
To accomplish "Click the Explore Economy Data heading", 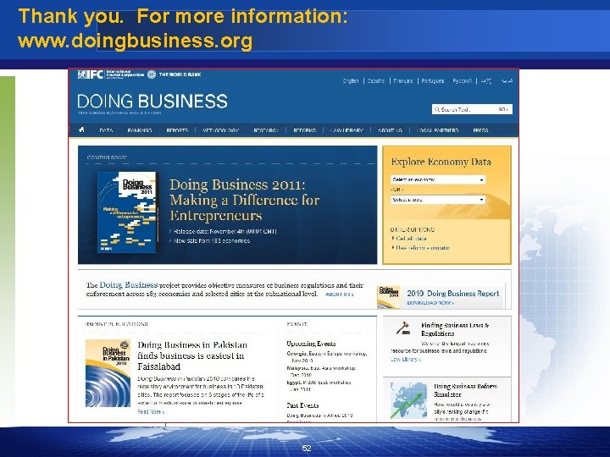I will pyautogui.click(x=441, y=162).
